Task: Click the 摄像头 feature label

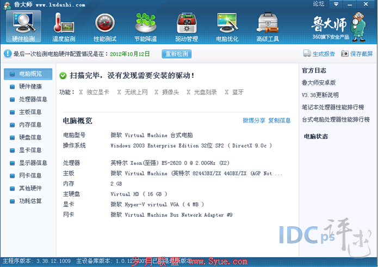Action: 170,92
